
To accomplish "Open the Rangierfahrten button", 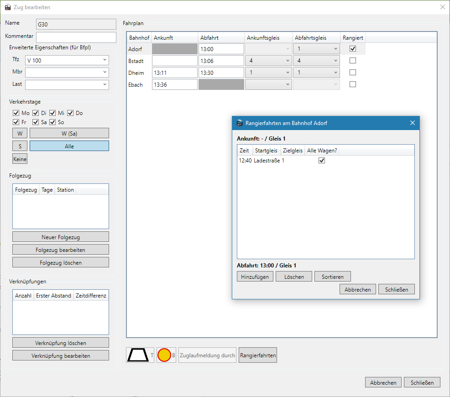I will [x=258, y=355].
